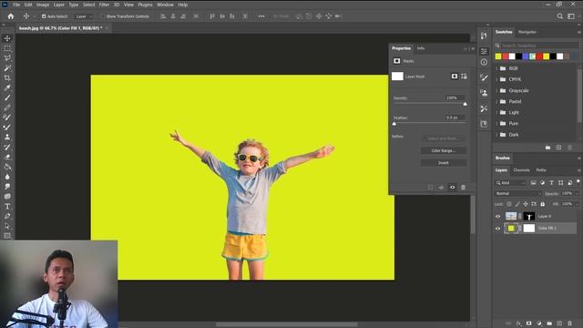Select the Pen tool
The height and width of the screenshot is (328, 583).
pos(7,216)
